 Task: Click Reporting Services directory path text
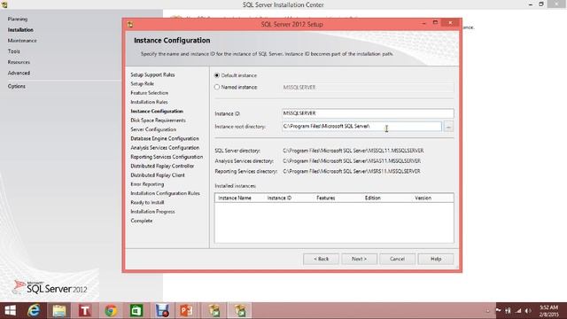tap(352, 171)
